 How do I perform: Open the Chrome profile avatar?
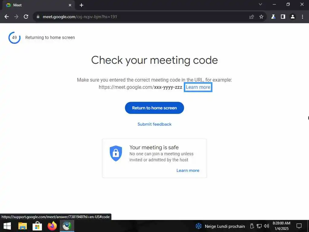[x=293, y=17]
